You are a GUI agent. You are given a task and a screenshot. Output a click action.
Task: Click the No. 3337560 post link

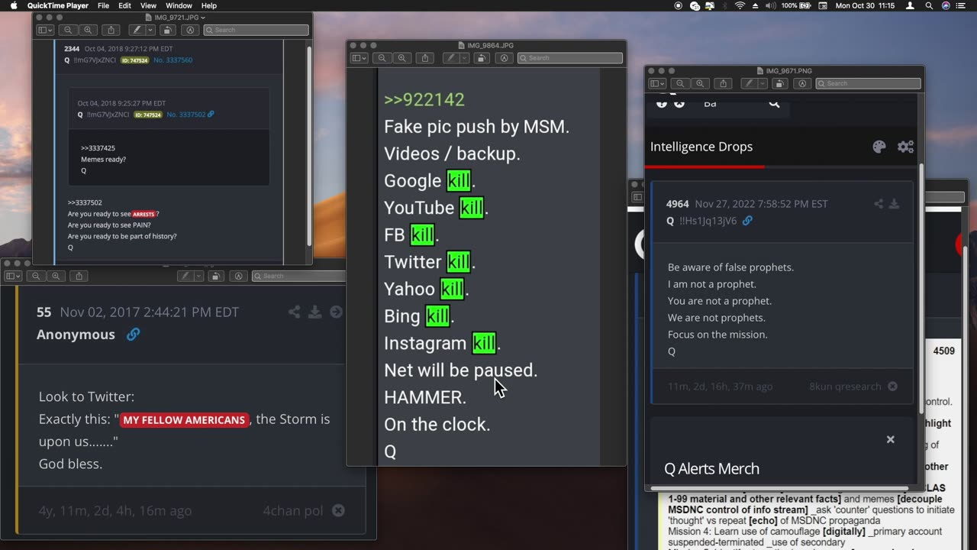(x=173, y=60)
